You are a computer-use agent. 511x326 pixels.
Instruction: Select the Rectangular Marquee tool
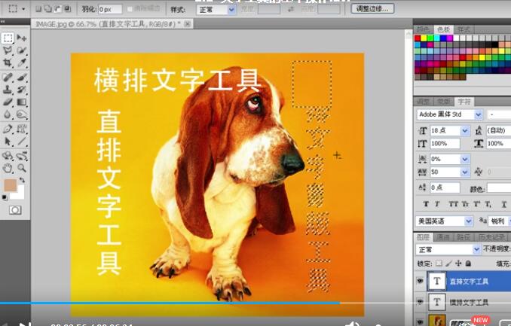point(8,38)
